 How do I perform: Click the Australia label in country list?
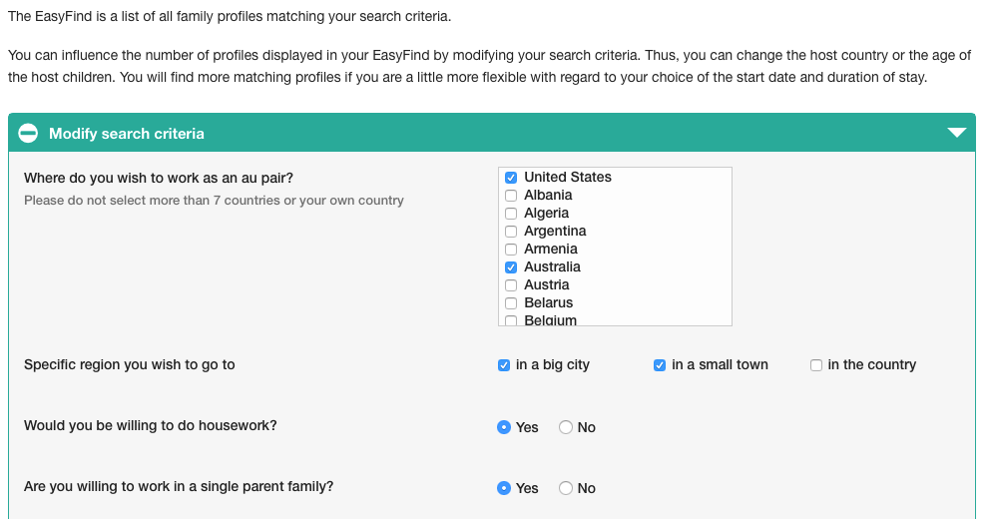[552, 266]
